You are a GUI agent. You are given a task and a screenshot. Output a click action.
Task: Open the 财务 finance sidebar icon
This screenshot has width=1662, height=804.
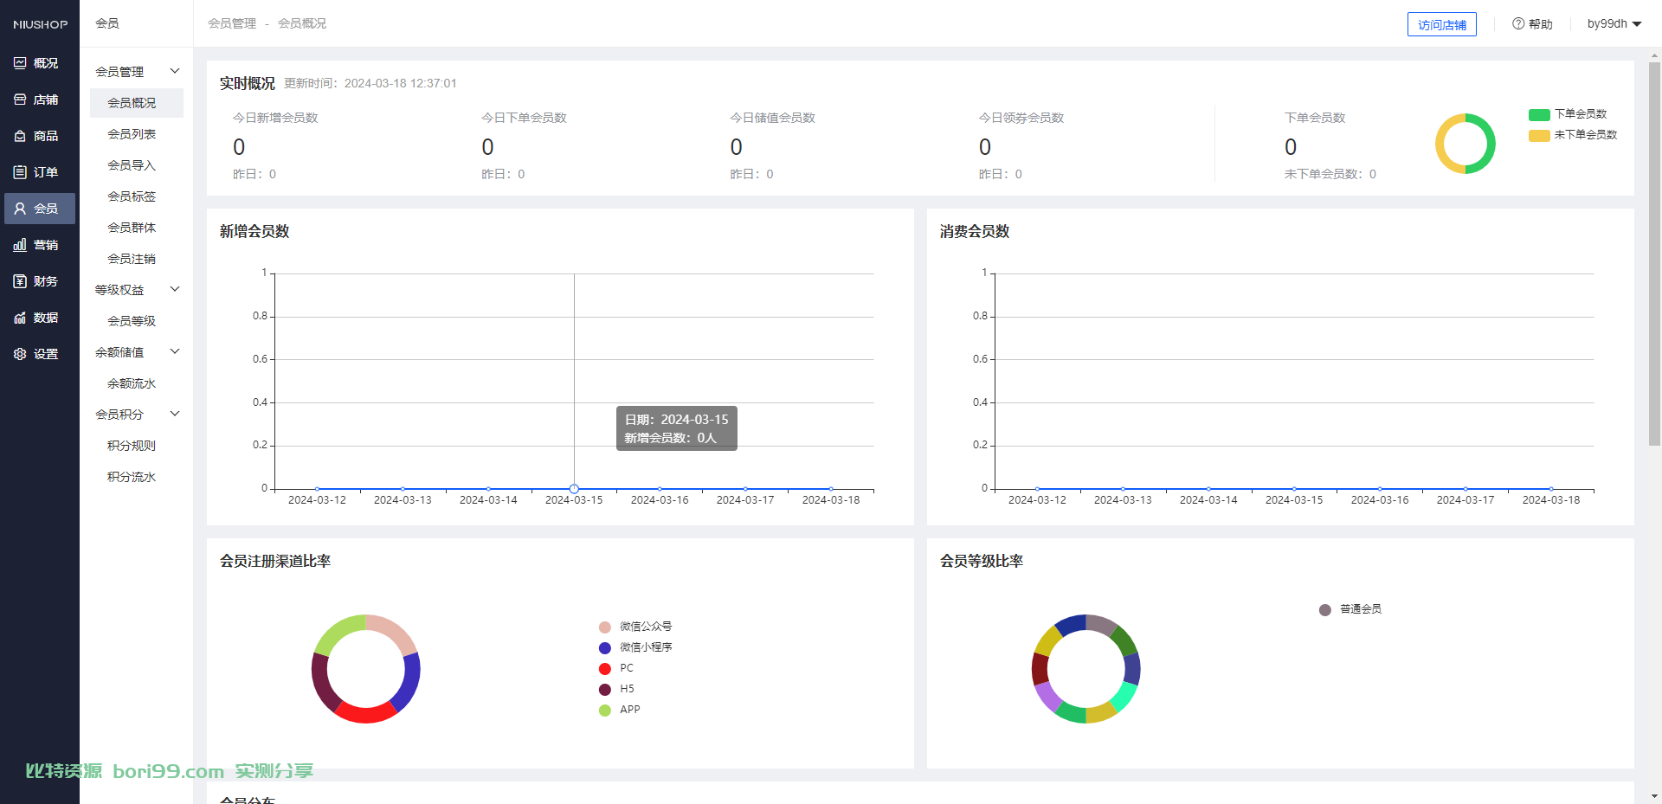[x=20, y=281]
